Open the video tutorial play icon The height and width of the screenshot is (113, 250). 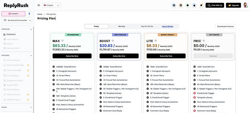coord(174,5)
